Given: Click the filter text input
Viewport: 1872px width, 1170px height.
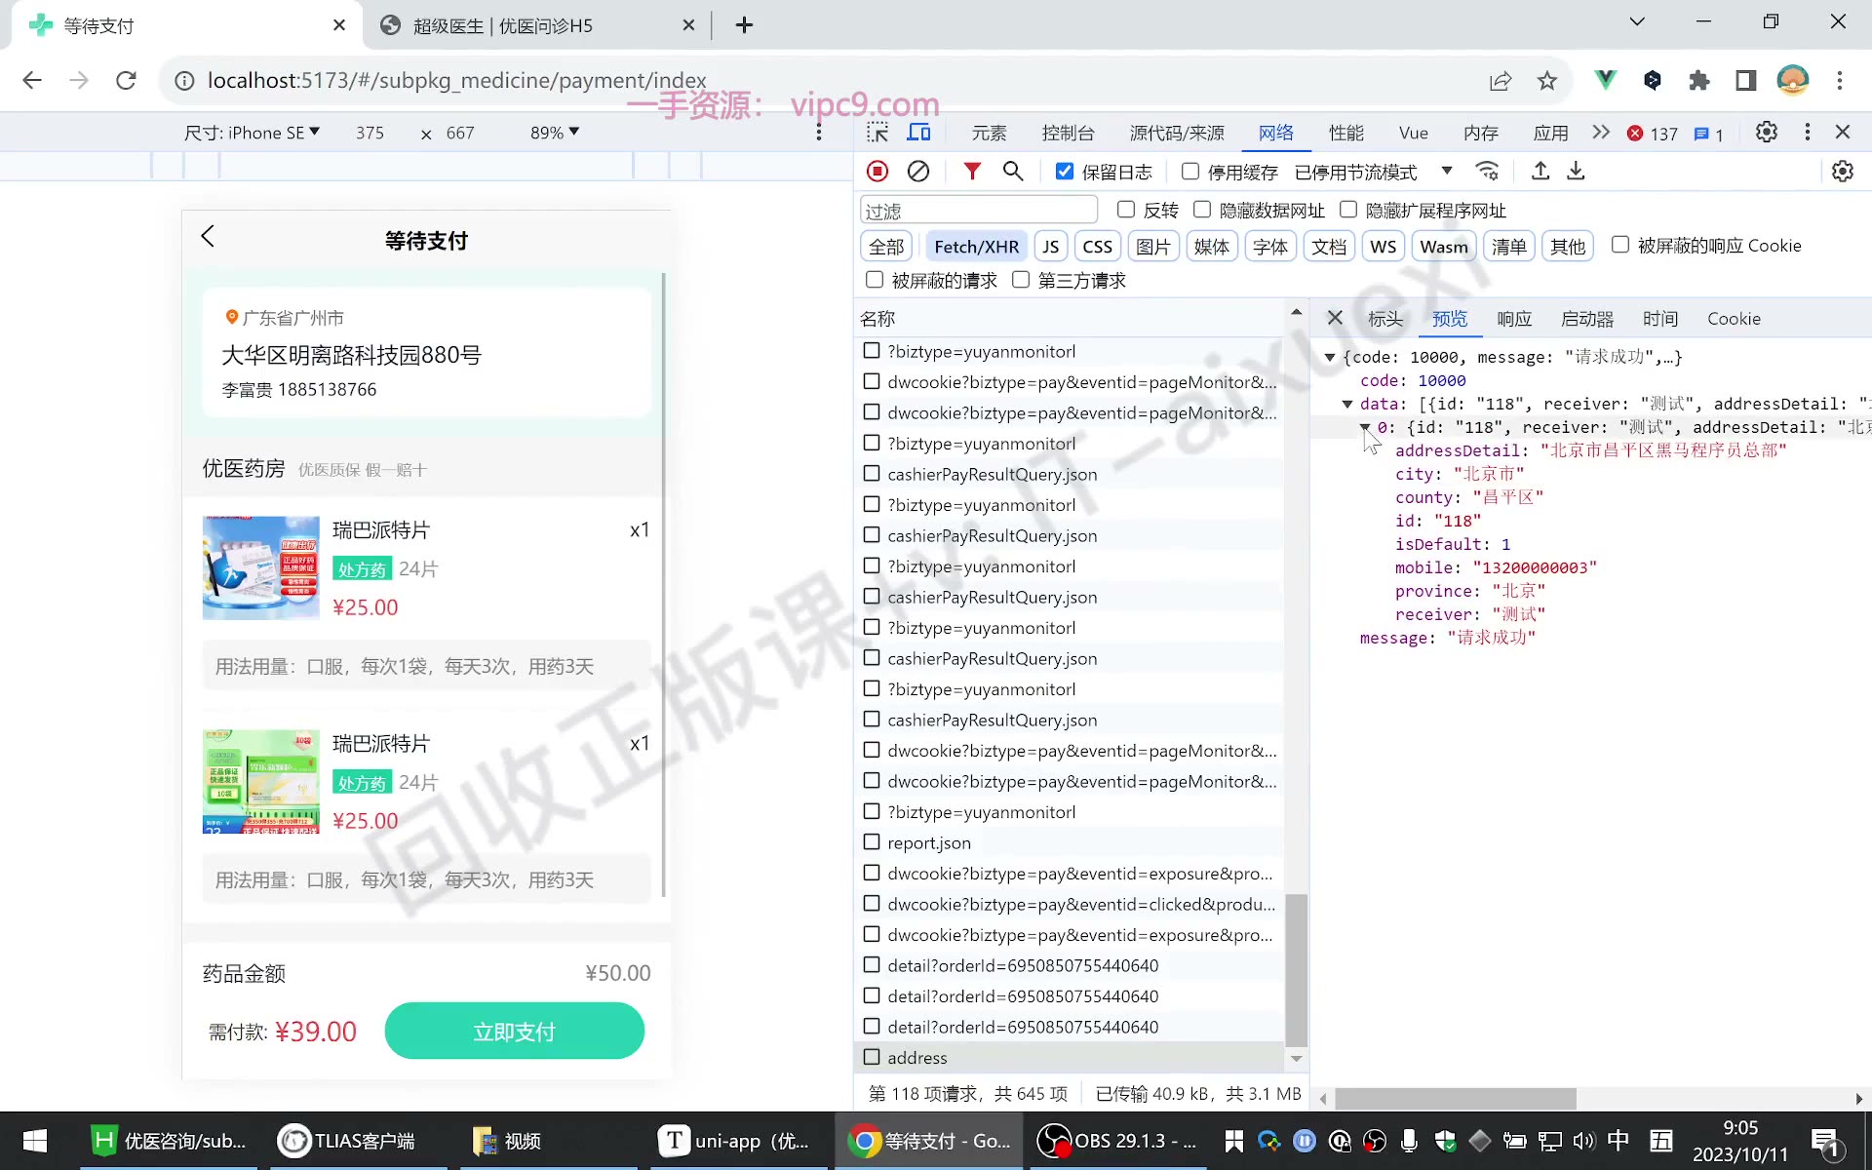Looking at the screenshot, I should 979,211.
